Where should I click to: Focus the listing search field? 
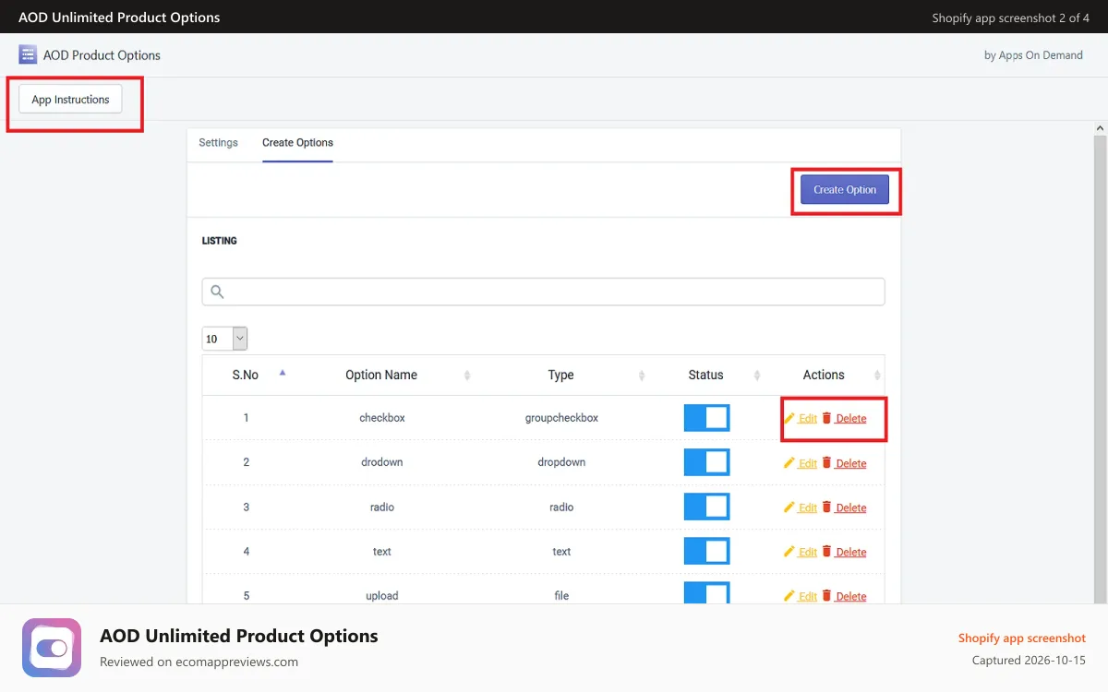tap(543, 292)
